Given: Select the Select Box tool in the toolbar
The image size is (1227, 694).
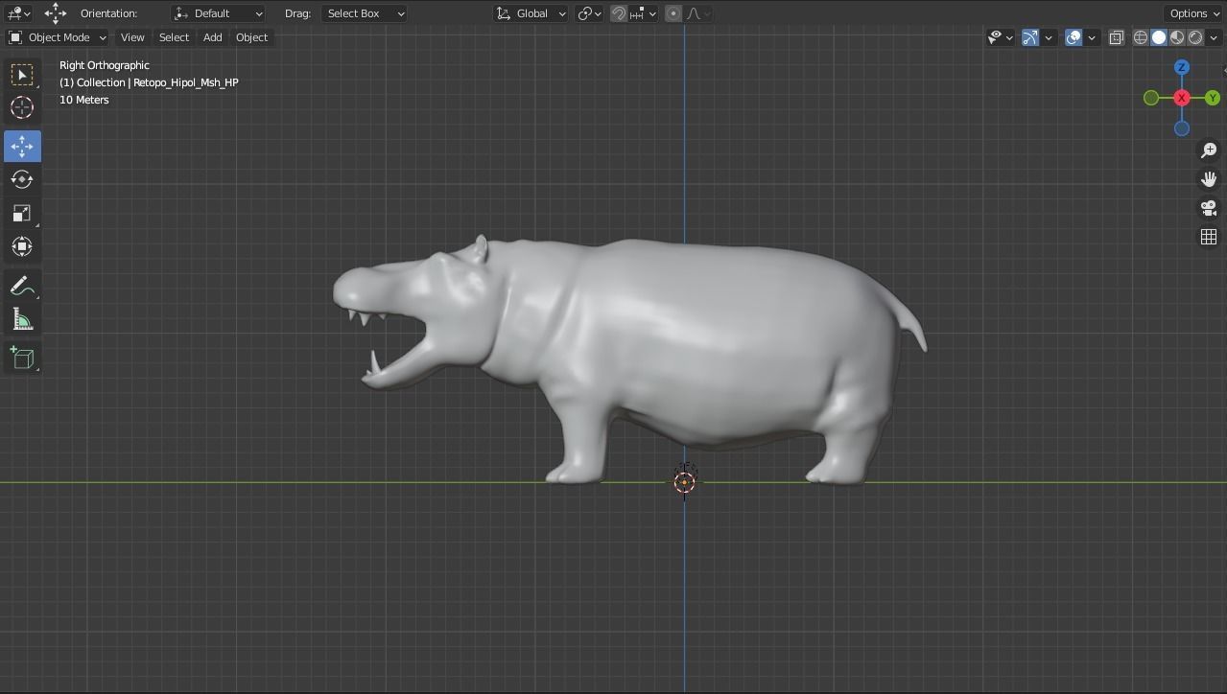Looking at the screenshot, I should tap(22, 75).
